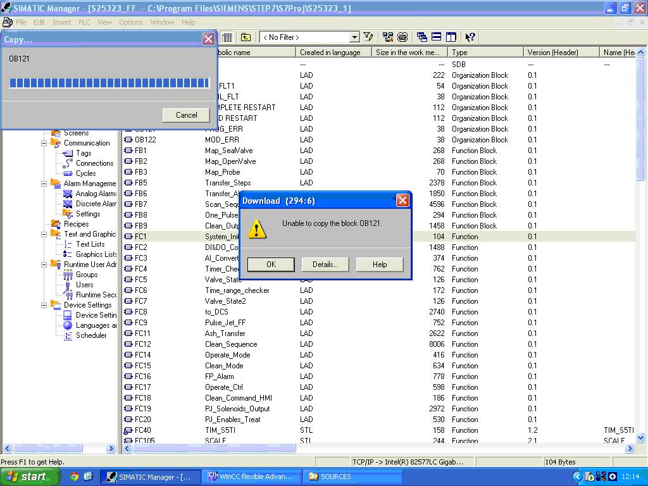Click the Analog Alarms tree icon
Screen dimensions: 648x486
click(68, 194)
